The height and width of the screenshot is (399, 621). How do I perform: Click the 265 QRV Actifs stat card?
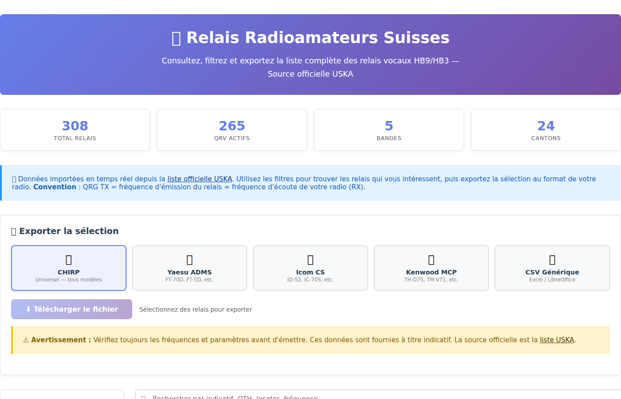coord(232,130)
